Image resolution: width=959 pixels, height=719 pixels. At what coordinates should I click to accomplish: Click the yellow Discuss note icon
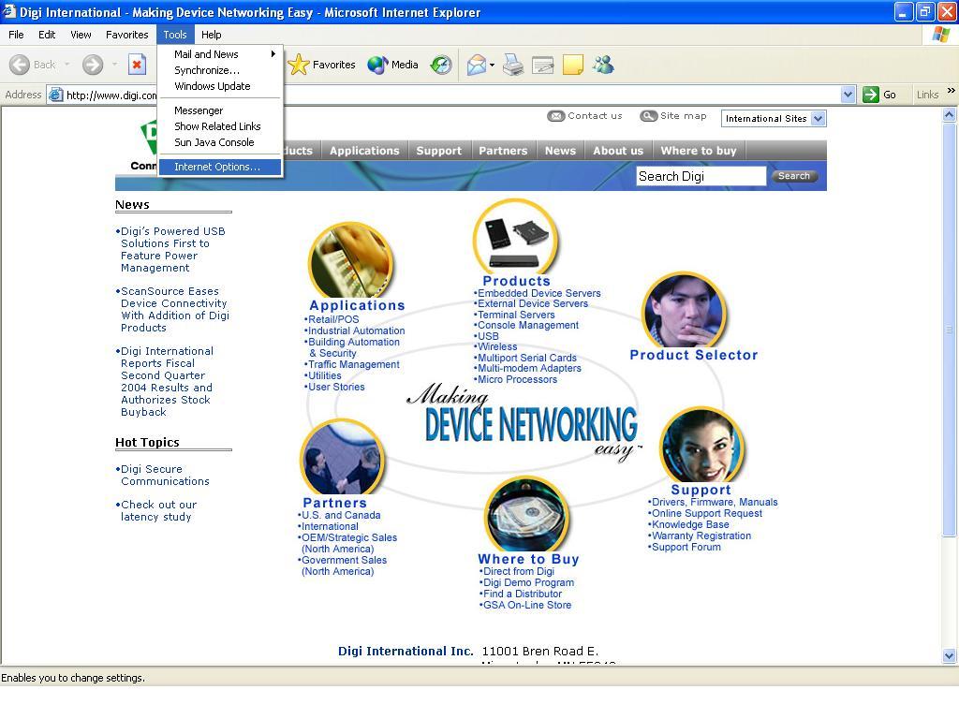pyautogui.click(x=573, y=65)
